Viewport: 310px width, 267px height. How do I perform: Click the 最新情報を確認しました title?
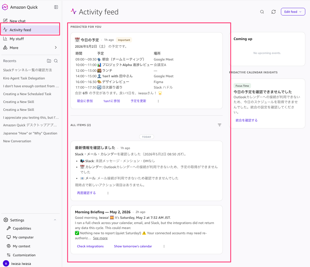(x=95, y=148)
